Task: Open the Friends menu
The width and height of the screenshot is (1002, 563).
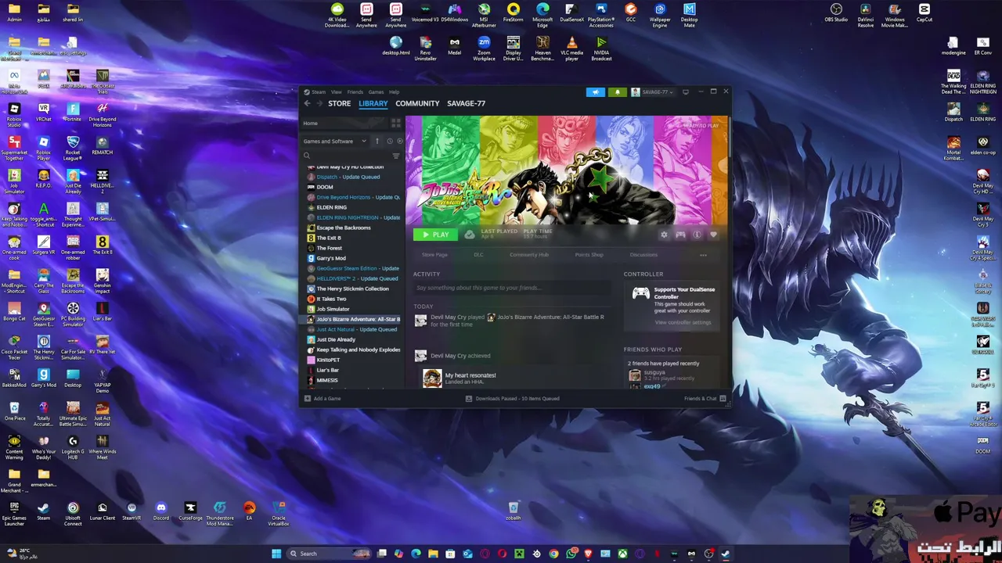Action: click(355, 92)
